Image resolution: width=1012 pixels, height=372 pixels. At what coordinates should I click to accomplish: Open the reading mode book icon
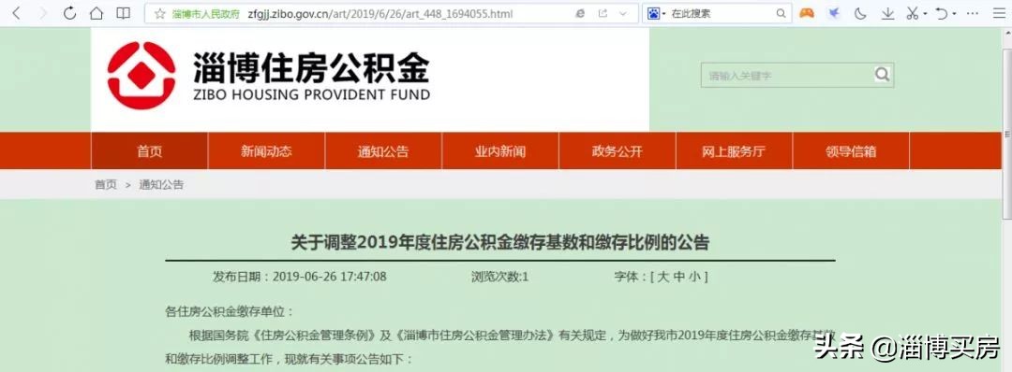click(123, 13)
